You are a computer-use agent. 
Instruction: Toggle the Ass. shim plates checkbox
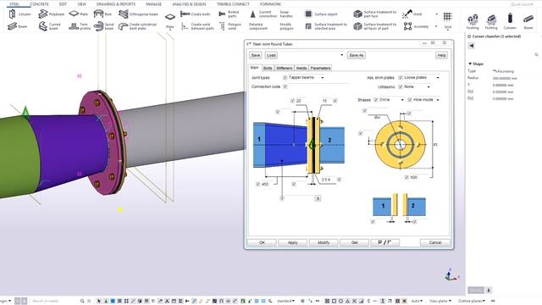(401, 78)
